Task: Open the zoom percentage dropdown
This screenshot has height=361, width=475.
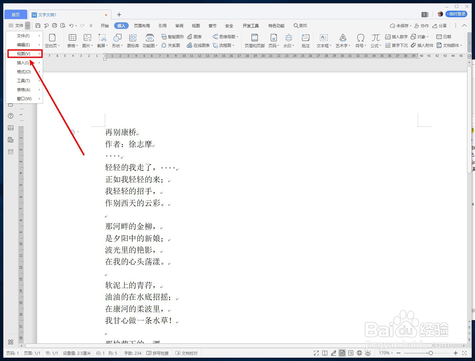Action: (385, 353)
